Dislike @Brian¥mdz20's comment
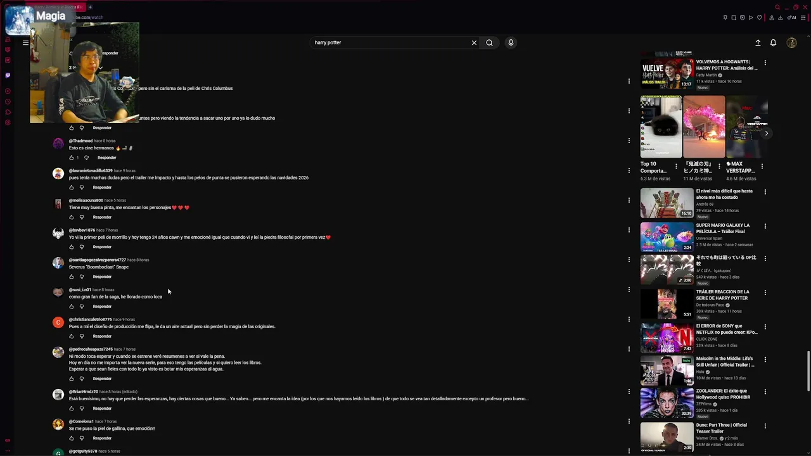811x456 pixels. click(82, 408)
